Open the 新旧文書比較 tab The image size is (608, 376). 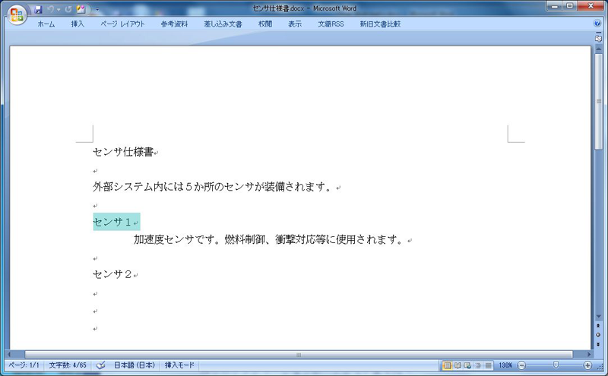380,24
